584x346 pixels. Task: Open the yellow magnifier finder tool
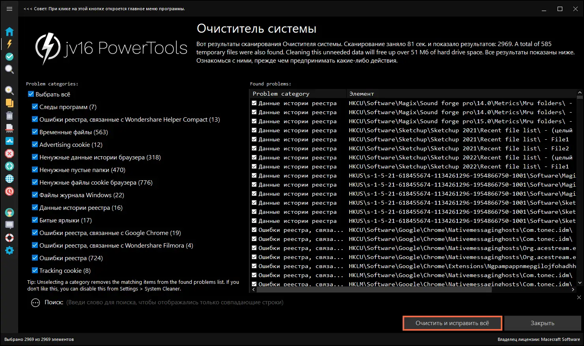9,91
